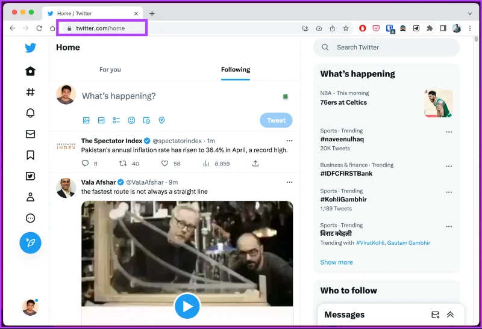Toggle the browser side panel icon
The height and width of the screenshot is (329, 482).
click(443, 28)
